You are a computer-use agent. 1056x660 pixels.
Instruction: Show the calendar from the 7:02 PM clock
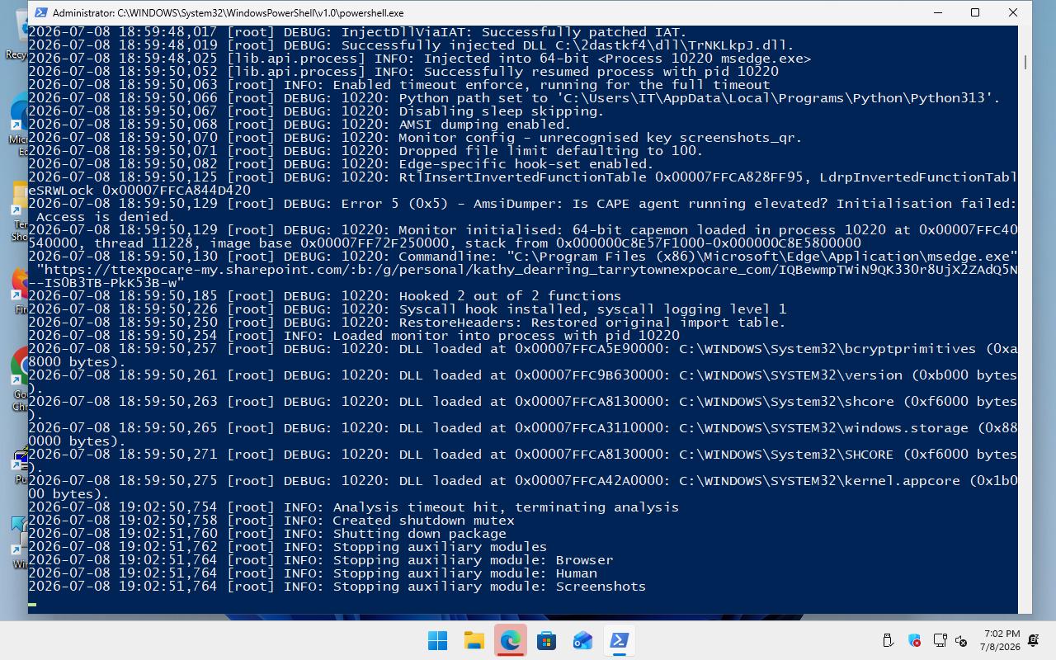coord(1002,640)
